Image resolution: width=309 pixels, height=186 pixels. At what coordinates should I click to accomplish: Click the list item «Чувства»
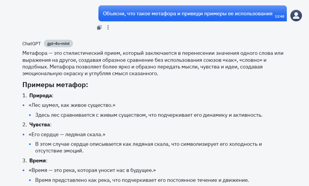(39, 125)
